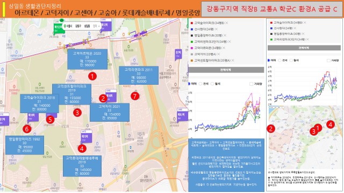
Task: Click the 고덕센트럴아이파크 2019 info box
Action: [x=71, y=94]
